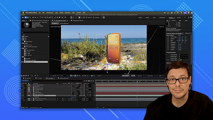
Task: Switch to Learn workspace
Action: pos(154,18)
